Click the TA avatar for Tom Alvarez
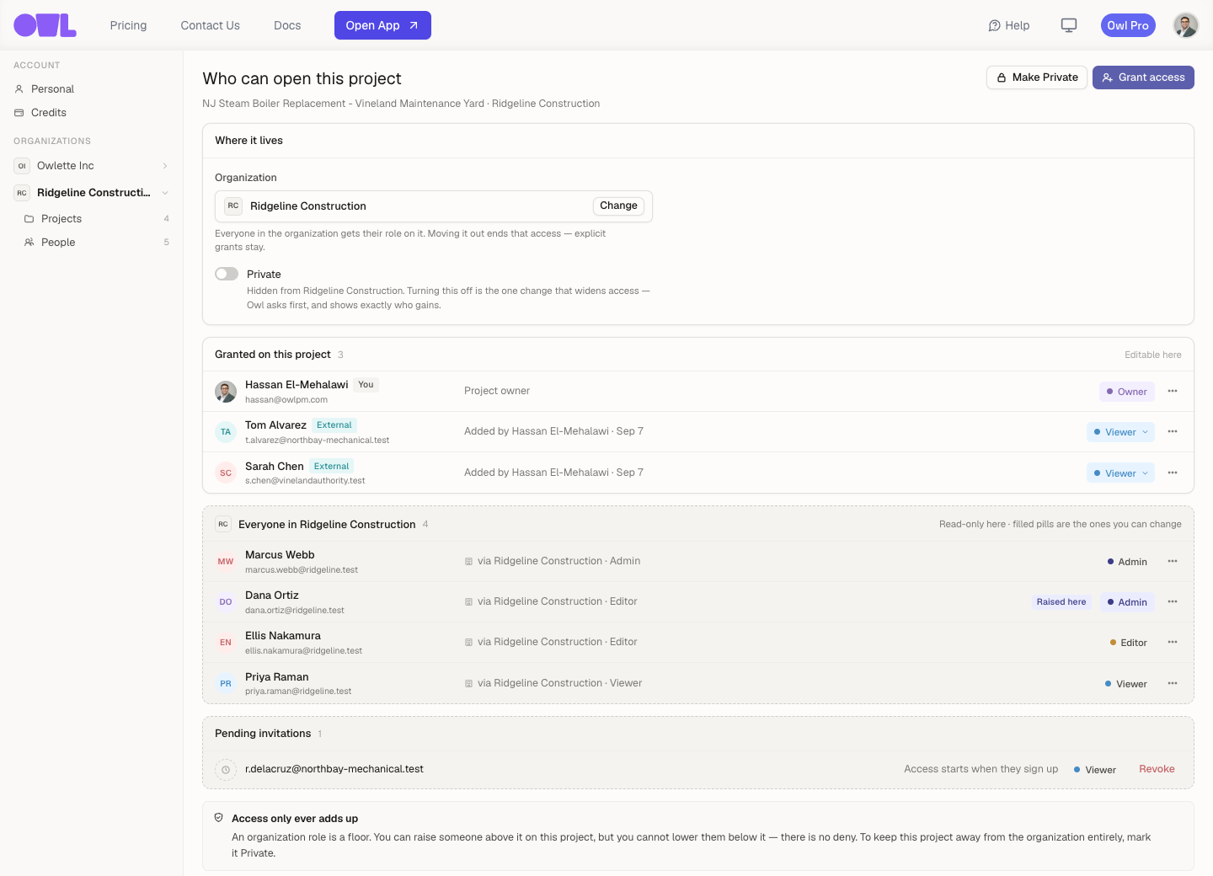The height and width of the screenshot is (876, 1213). point(226,432)
